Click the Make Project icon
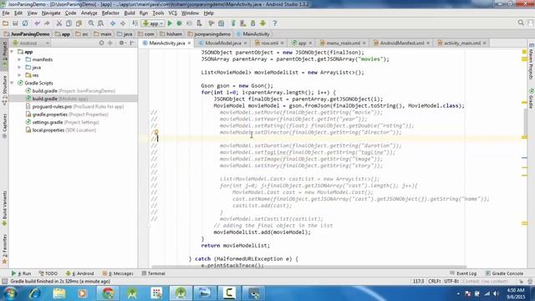 tap(135, 23)
